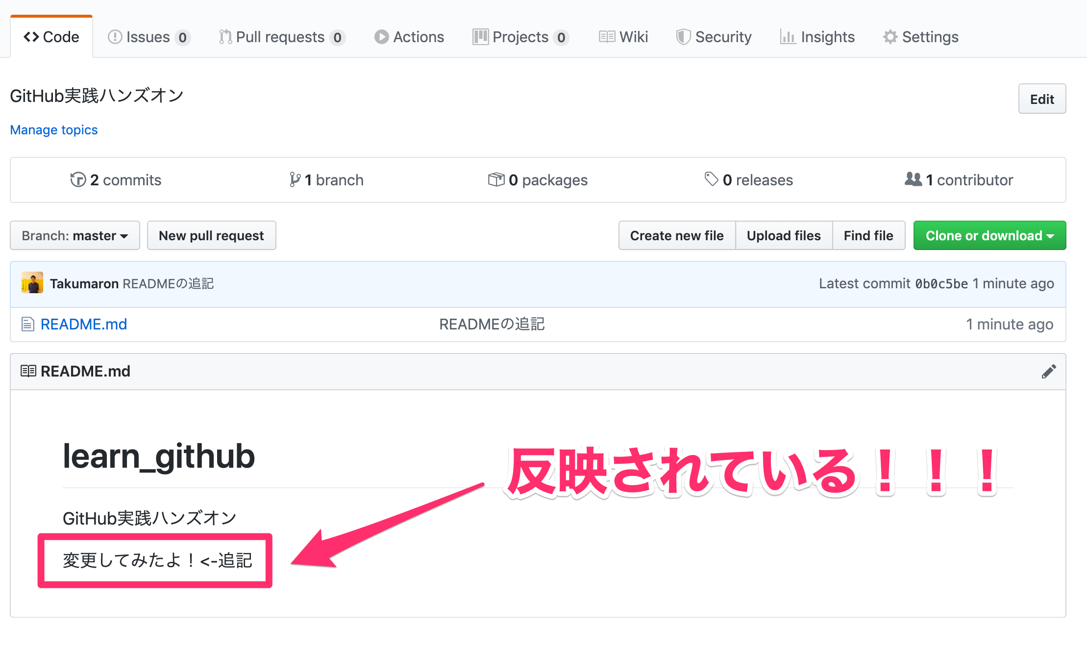
Task: Open the Security tab
Action: [714, 37]
